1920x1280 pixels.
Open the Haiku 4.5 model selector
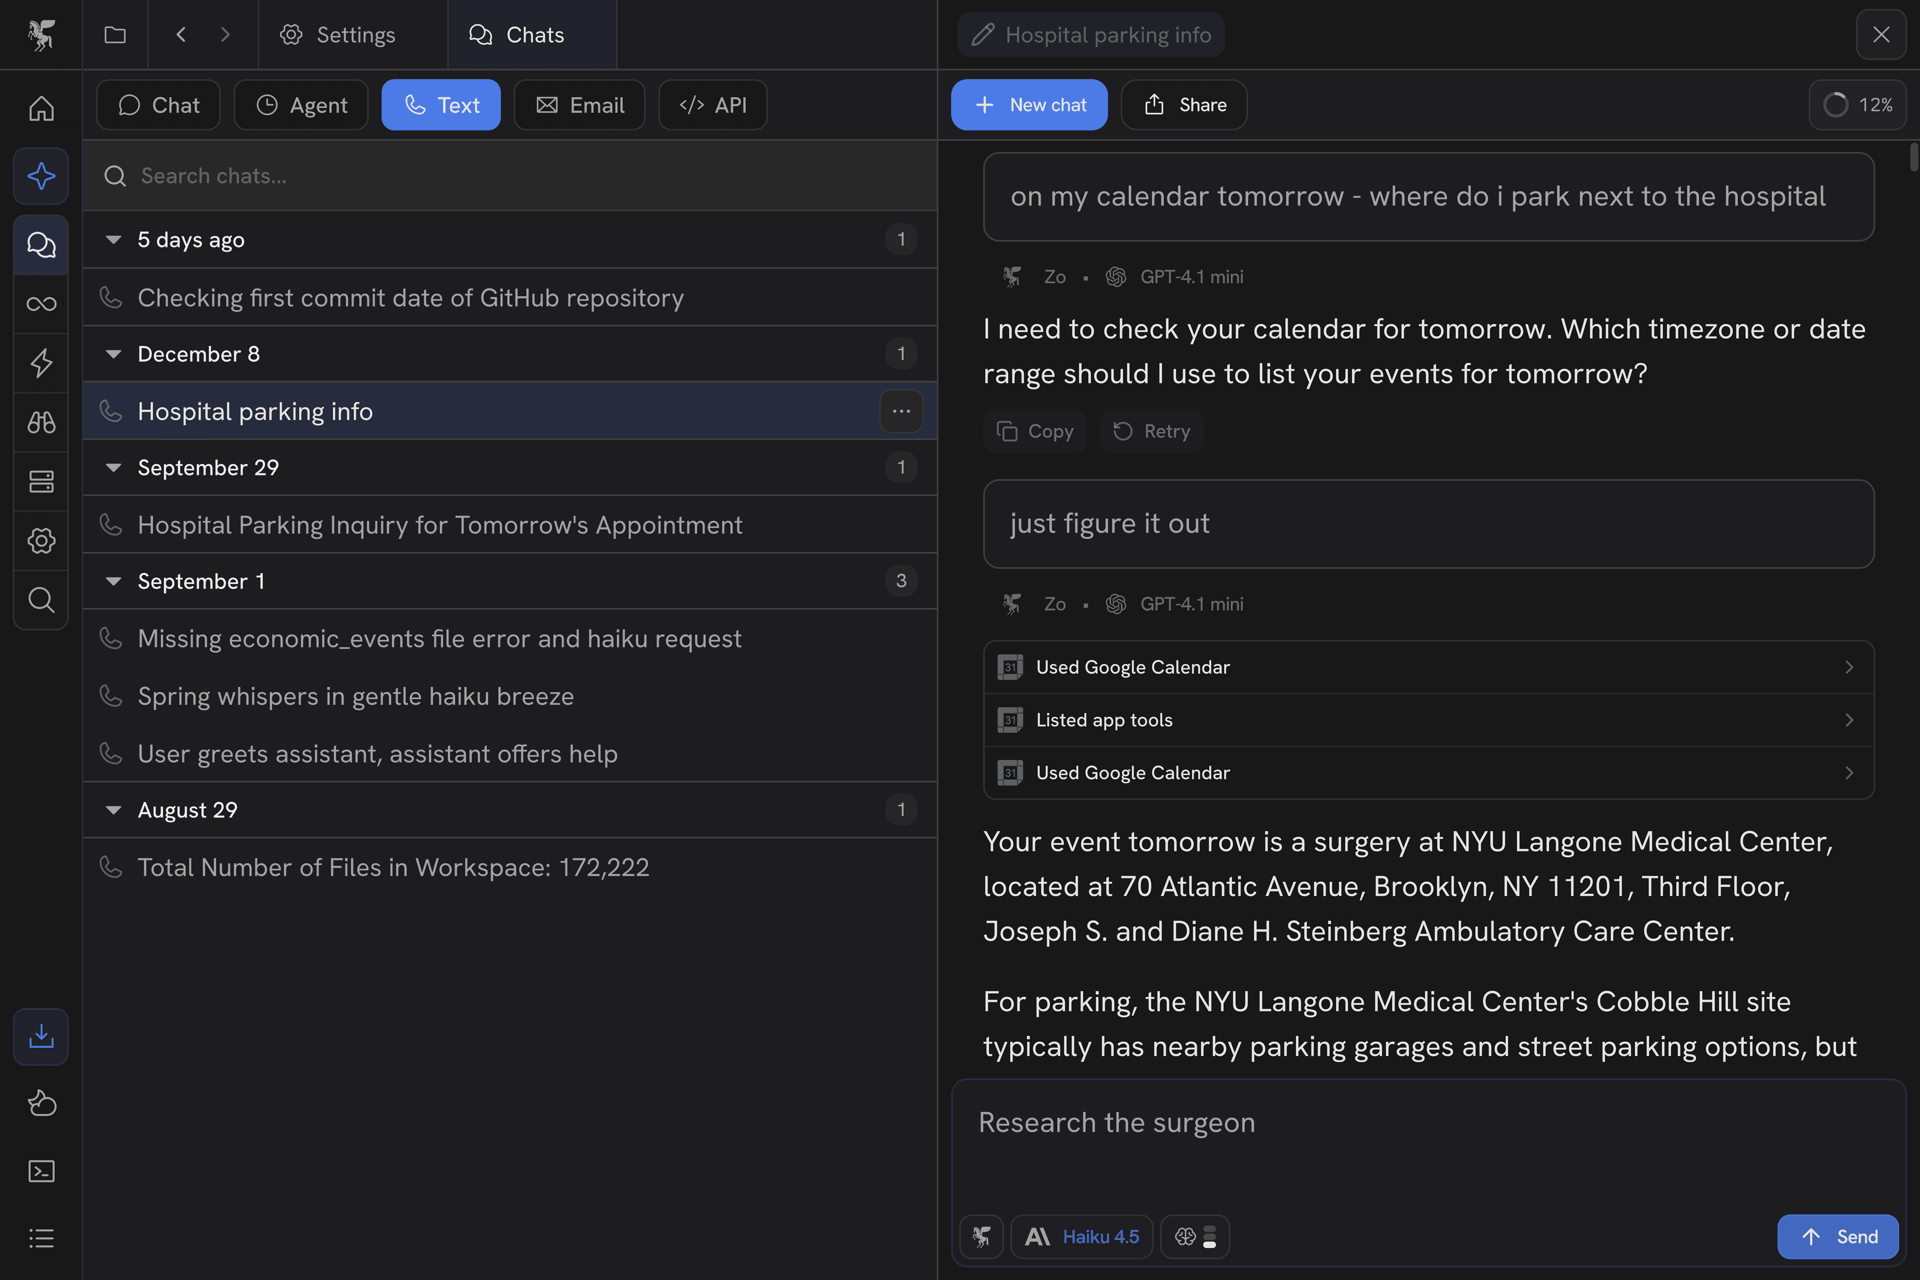pyautogui.click(x=1081, y=1236)
